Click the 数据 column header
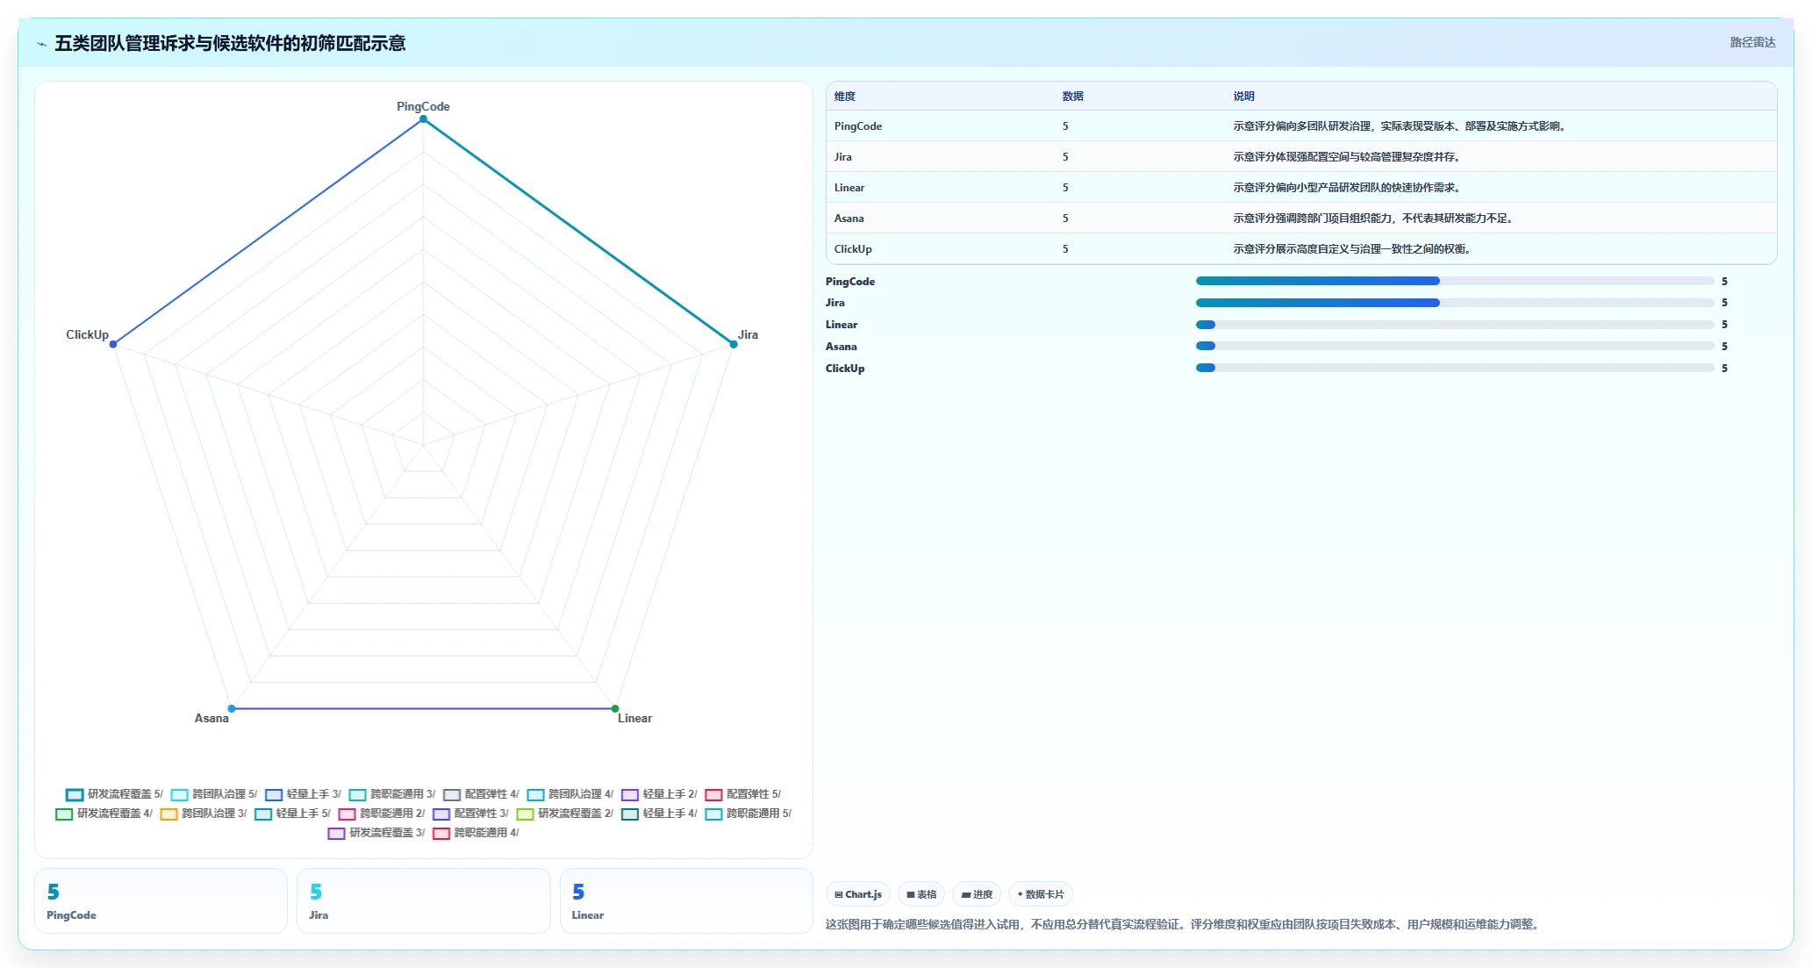Screen dimensions: 1812x968 click(1073, 97)
